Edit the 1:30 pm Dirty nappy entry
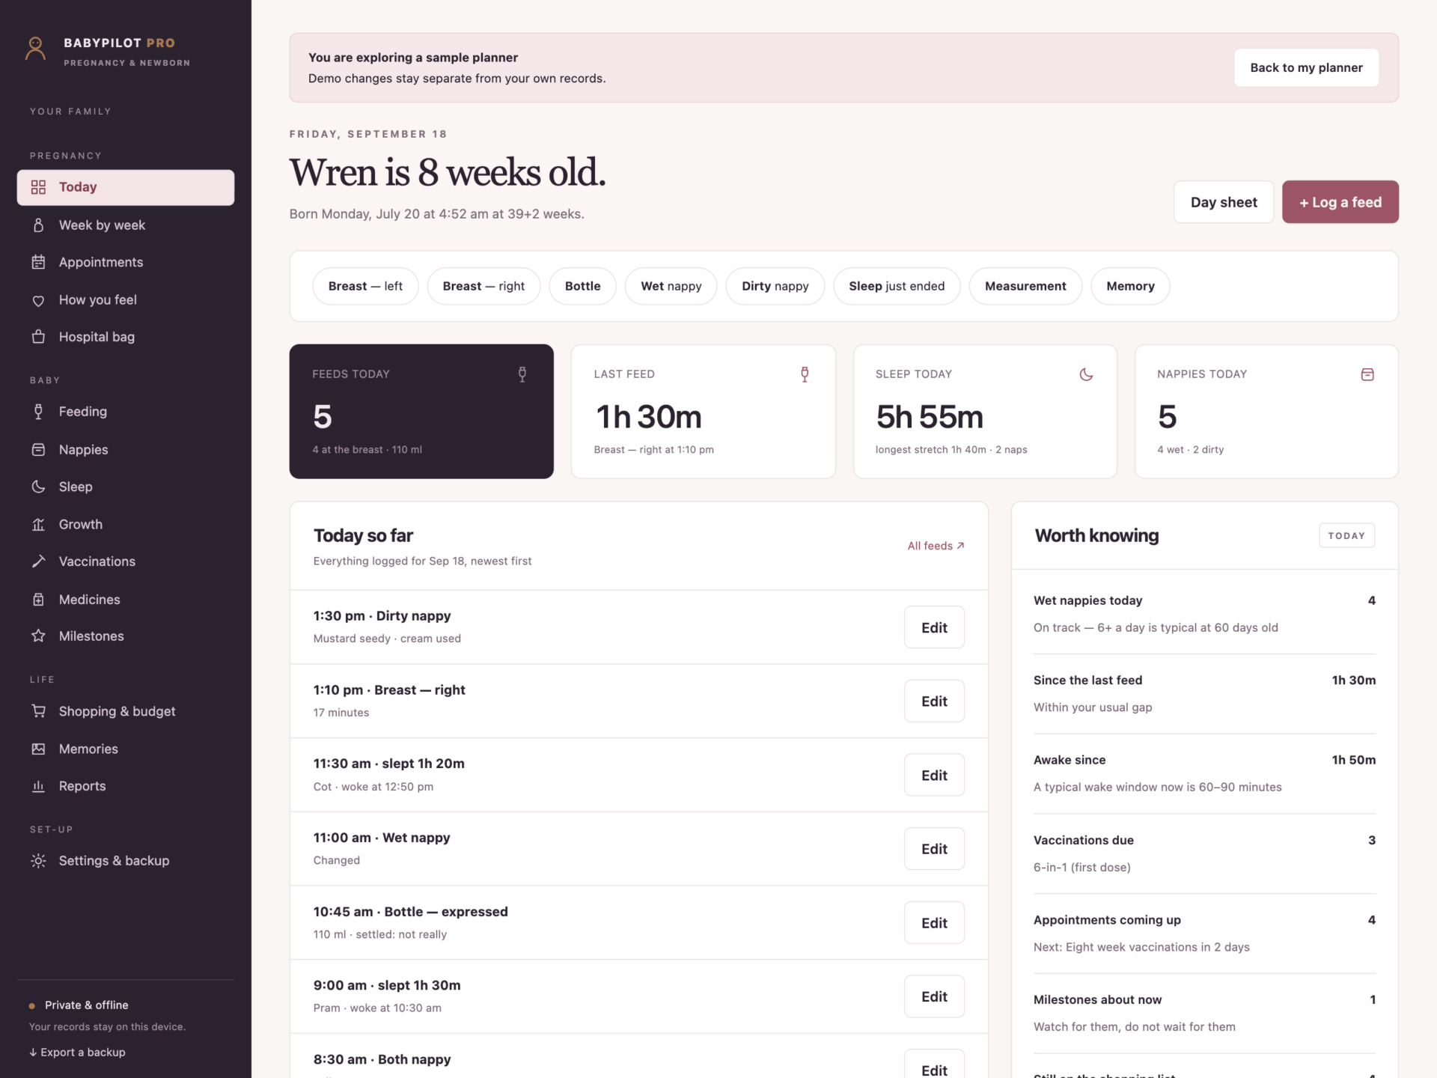Screen dimensions: 1437x1078 click(x=934, y=627)
